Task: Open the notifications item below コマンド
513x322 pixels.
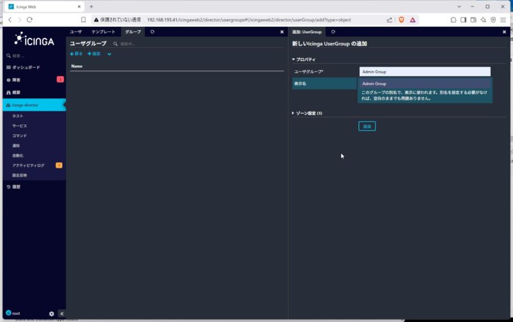Action: pyautogui.click(x=16, y=146)
